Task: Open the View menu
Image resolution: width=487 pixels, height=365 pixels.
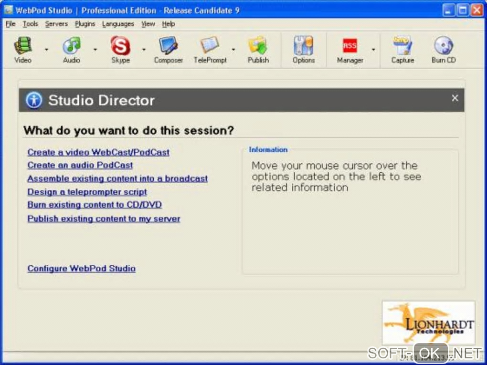Action: [148, 24]
